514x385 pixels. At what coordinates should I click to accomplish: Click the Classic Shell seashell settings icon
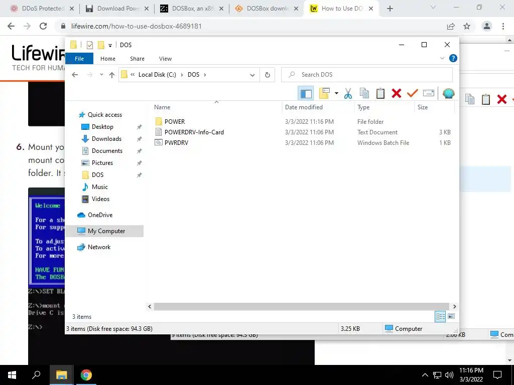tap(448, 94)
